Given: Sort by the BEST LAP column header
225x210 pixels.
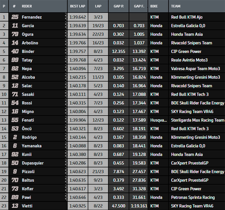Looking at the screenshot, I should click(x=78, y=6).
